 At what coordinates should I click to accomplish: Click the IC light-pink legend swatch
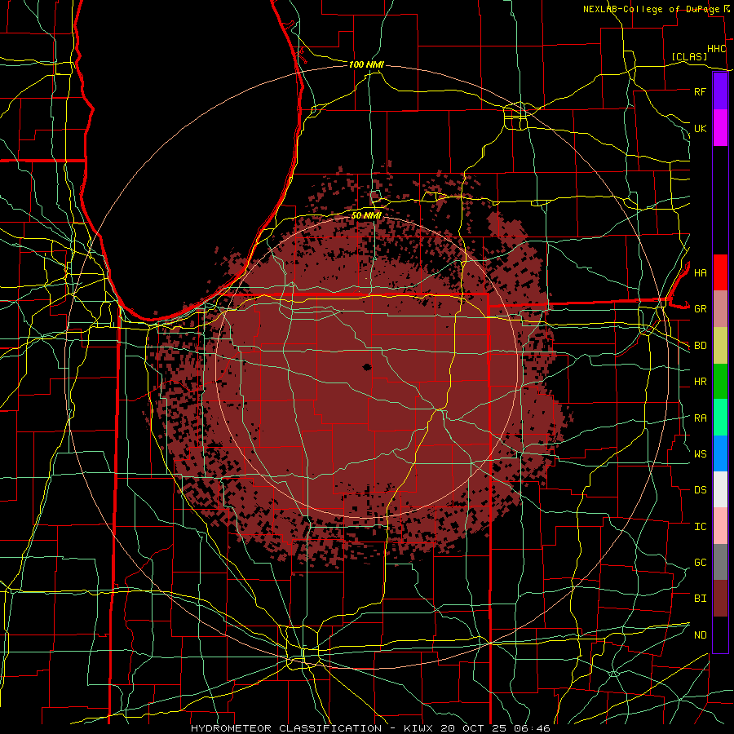coord(720,526)
